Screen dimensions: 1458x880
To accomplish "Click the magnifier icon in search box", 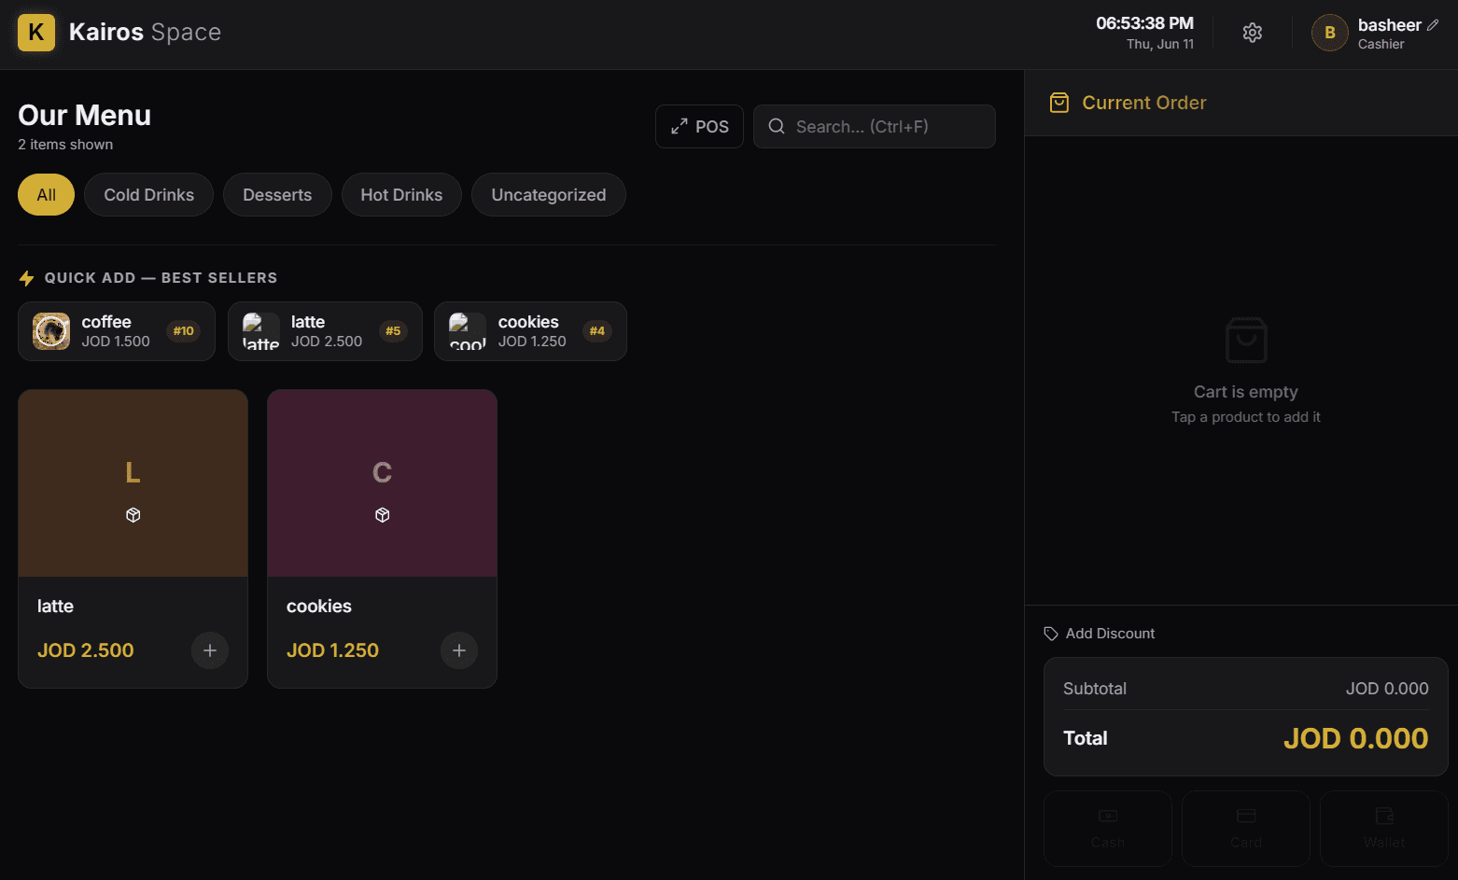I will pyautogui.click(x=777, y=126).
